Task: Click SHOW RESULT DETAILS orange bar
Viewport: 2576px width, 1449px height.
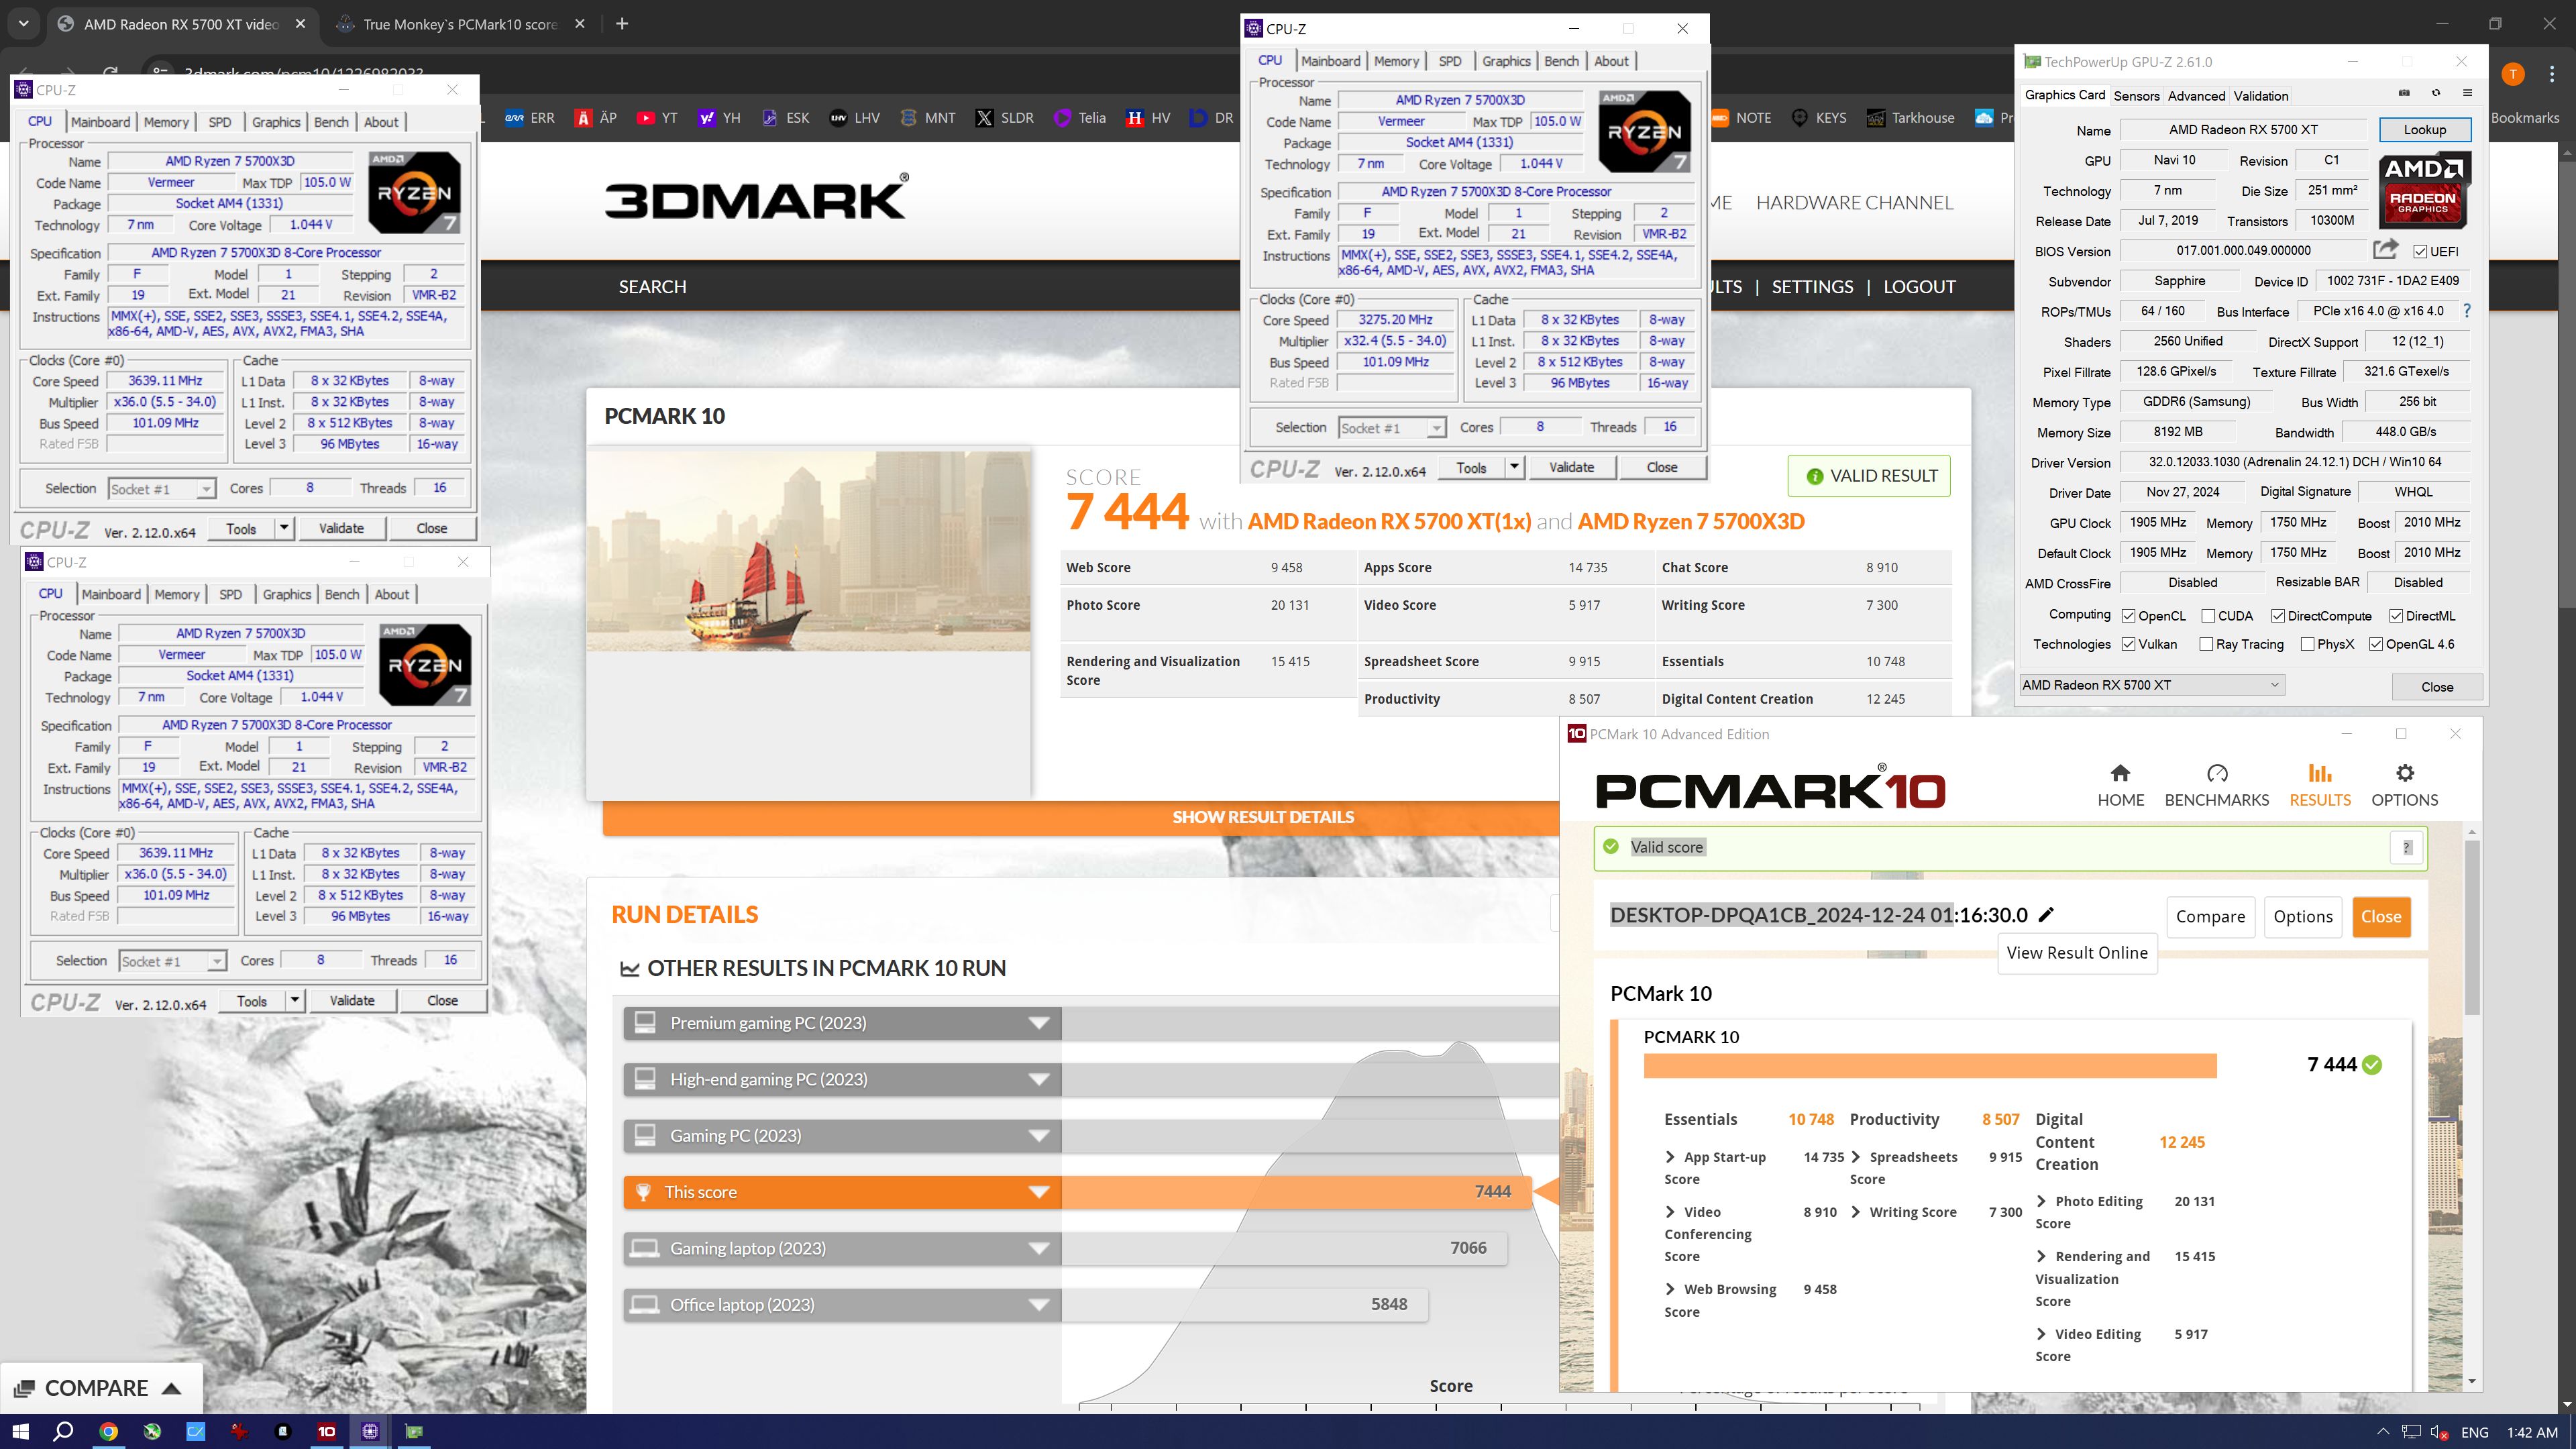Action: point(1080,817)
